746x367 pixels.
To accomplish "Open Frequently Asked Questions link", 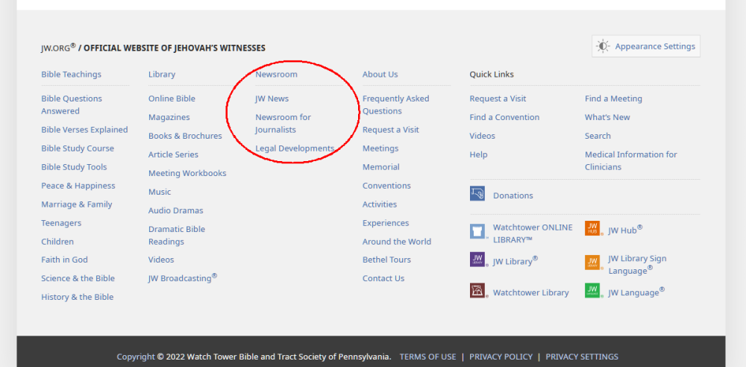I will [395, 104].
